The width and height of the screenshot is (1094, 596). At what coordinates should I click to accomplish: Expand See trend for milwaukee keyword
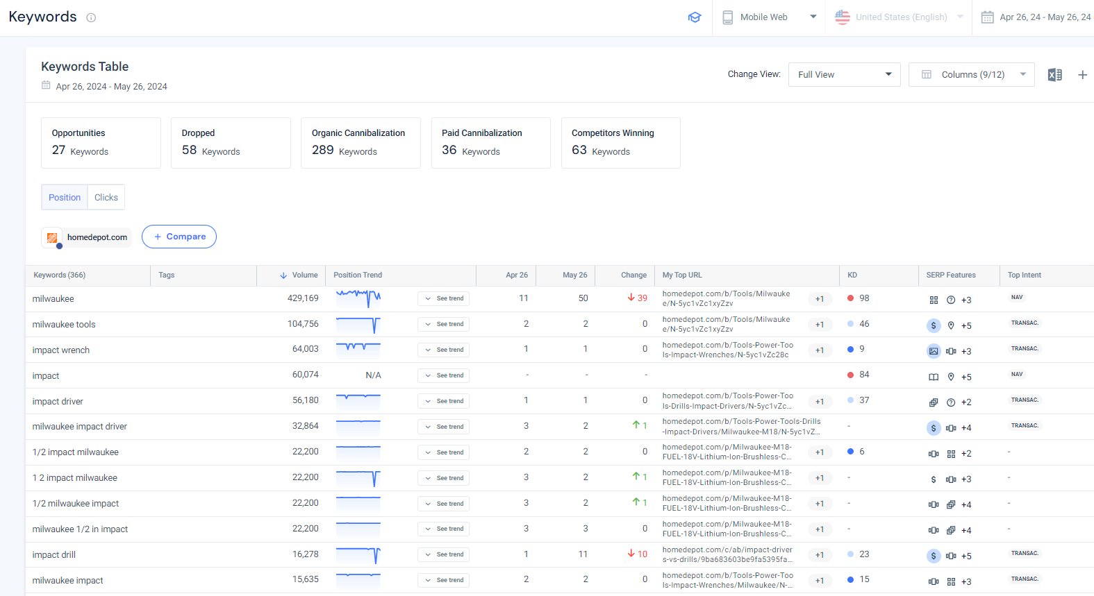click(443, 298)
